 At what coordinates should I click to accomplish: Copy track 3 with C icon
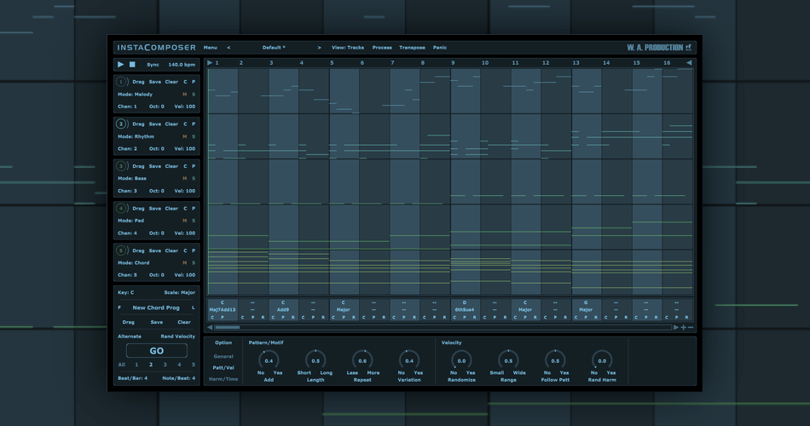(186, 166)
